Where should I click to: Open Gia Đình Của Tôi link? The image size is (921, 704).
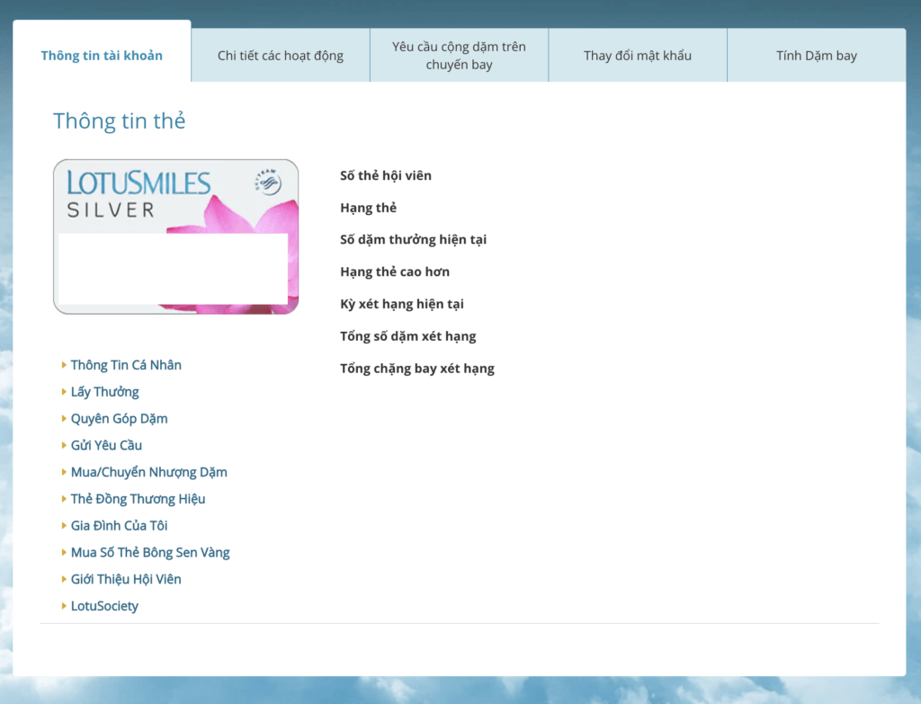click(x=120, y=525)
